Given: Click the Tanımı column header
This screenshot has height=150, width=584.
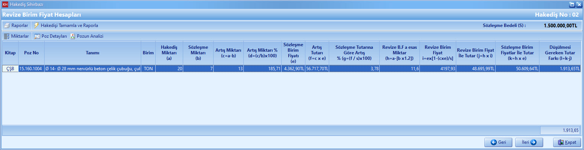Looking at the screenshot, I should pos(93,53).
